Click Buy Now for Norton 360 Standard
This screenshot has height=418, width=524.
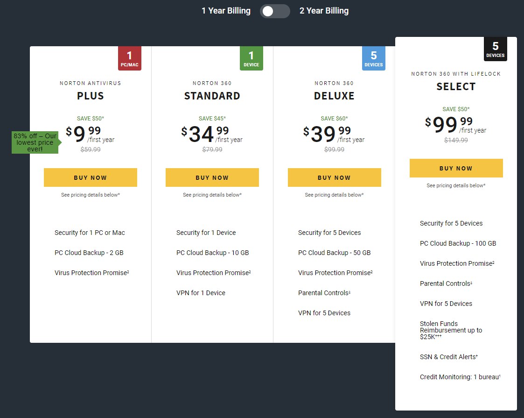tap(212, 177)
